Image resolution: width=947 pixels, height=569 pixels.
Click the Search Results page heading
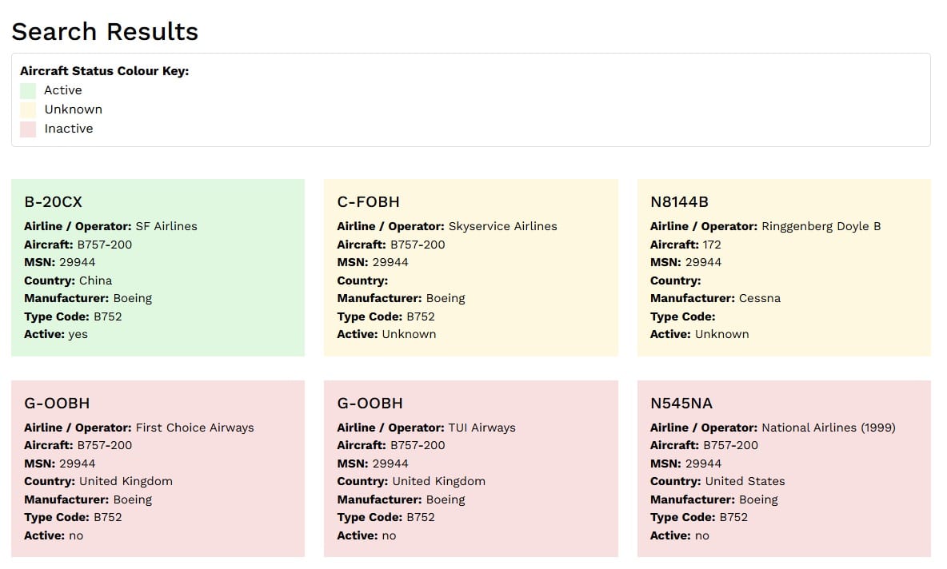tap(105, 32)
